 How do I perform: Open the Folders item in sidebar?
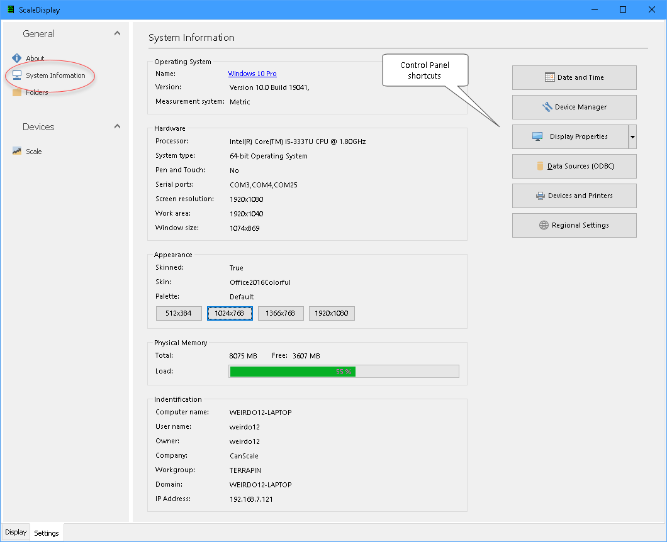click(x=36, y=92)
